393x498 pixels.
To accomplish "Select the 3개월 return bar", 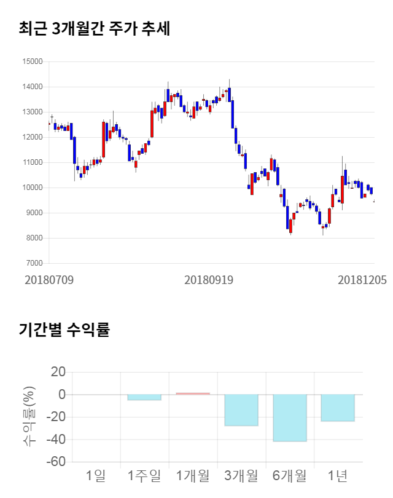I will (x=241, y=409).
